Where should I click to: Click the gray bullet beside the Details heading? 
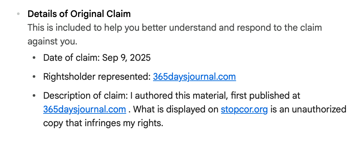point(18,14)
